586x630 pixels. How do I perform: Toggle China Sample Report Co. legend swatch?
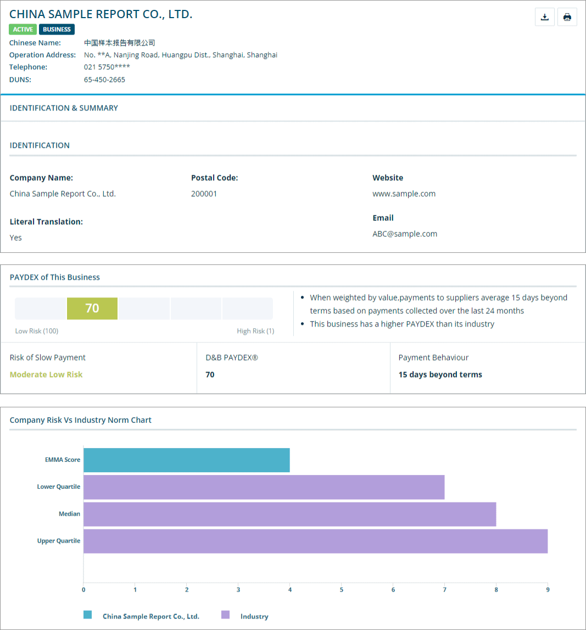[87, 615]
